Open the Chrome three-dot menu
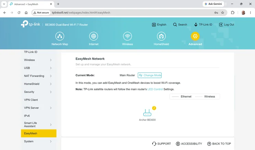Screen dimensions: 255x150 [x=251, y=13]
